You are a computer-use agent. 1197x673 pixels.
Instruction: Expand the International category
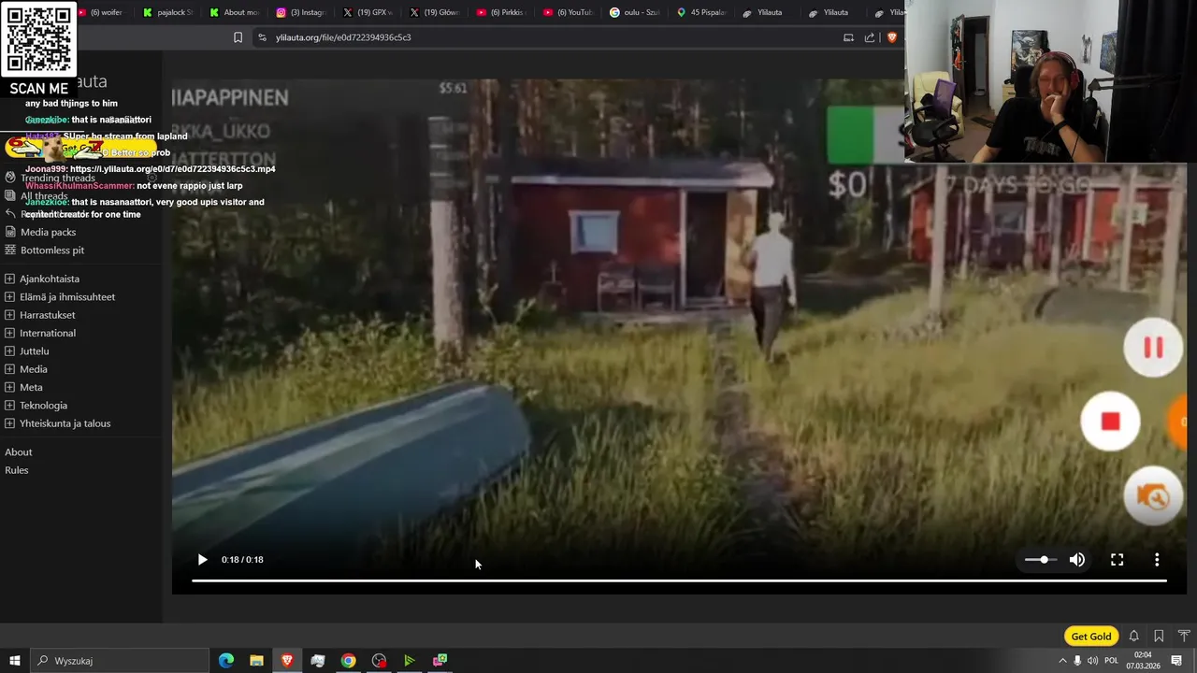[x=9, y=333]
